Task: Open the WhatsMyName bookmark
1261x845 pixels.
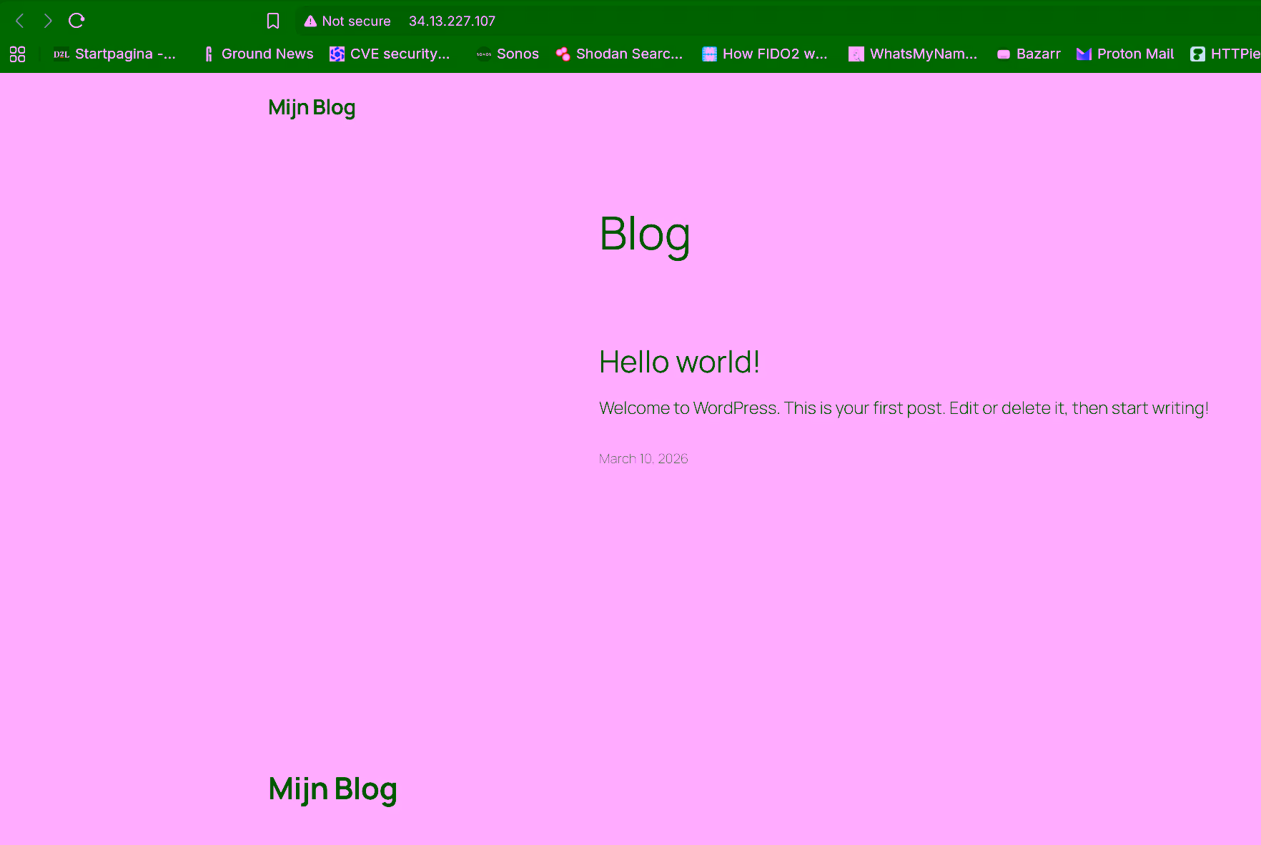Action: pos(913,54)
